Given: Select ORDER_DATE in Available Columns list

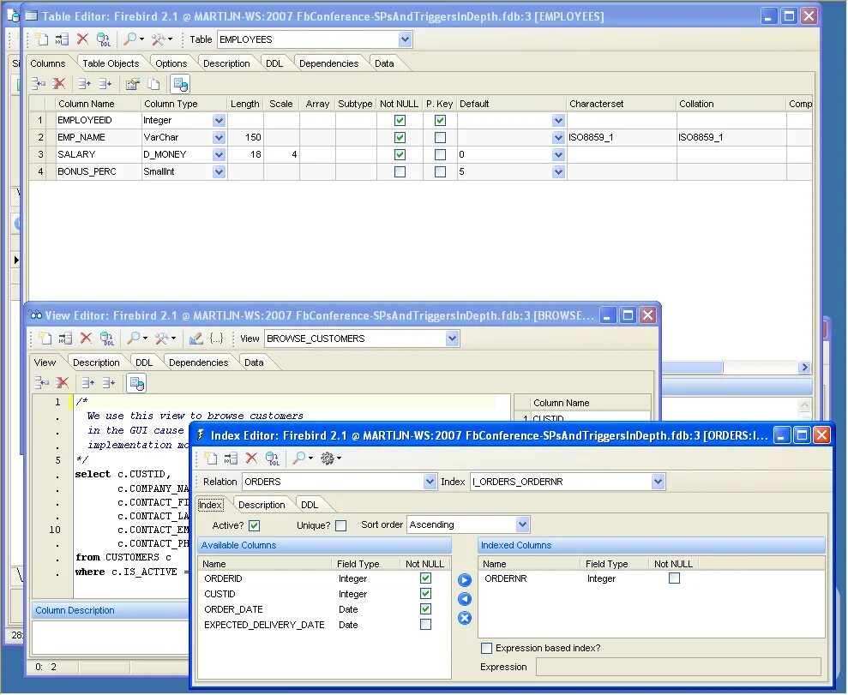Looking at the screenshot, I should pos(233,609).
